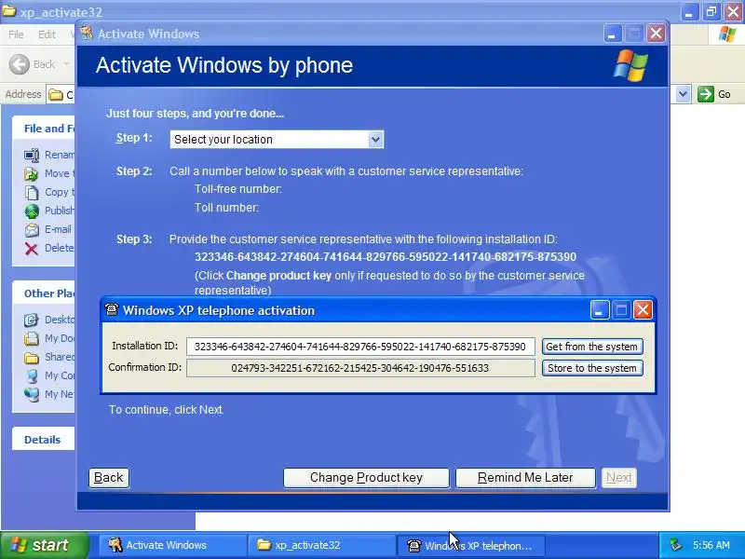Screen dimensions: 745x559
Task: Click the explorer Back arrow icon
Action: pyautogui.click(x=20, y=64)
